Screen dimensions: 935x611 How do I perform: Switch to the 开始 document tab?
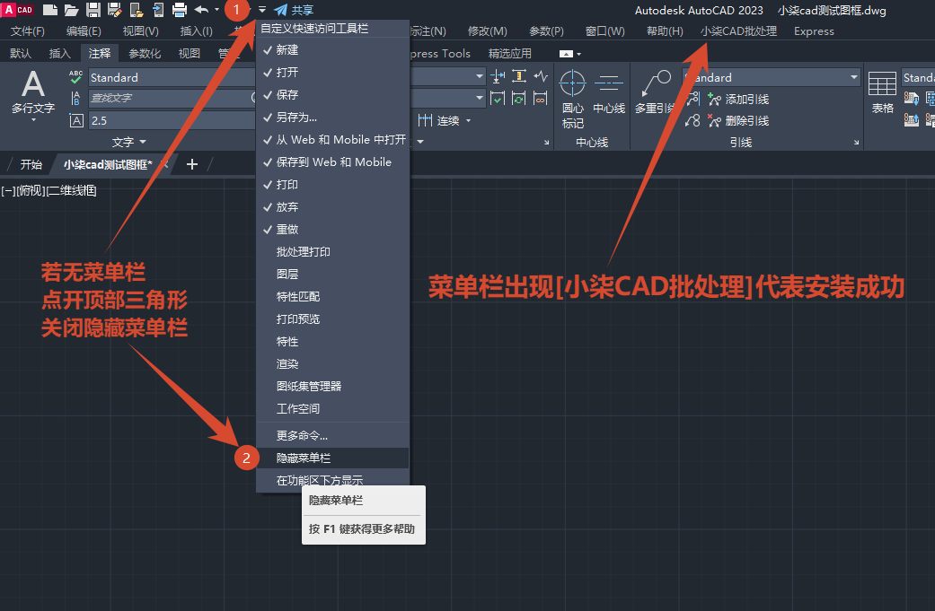31,165
